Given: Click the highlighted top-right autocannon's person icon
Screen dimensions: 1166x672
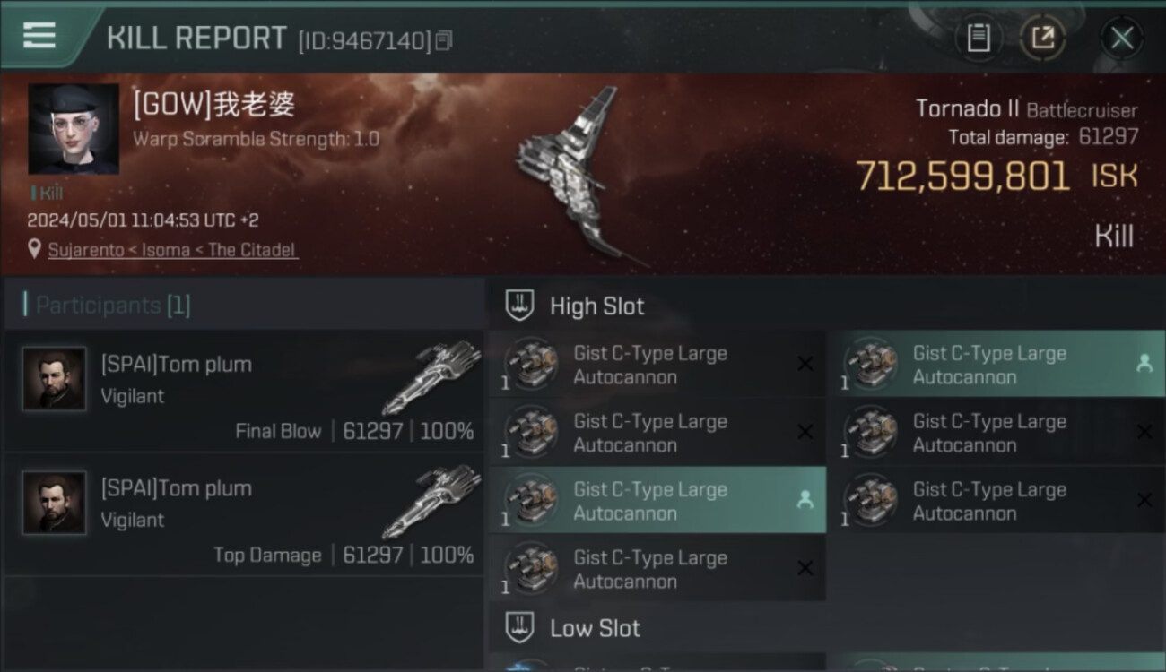Looking at the screenshot, I should (1144, 363).
